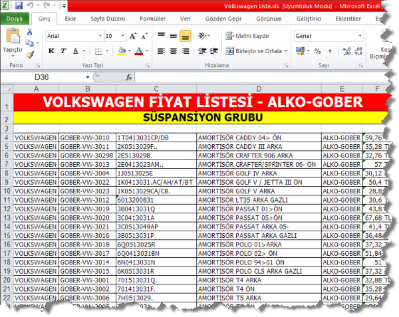Open the Dosya file tab
This screenshot has width=399, height=317.
click(15, 19)
